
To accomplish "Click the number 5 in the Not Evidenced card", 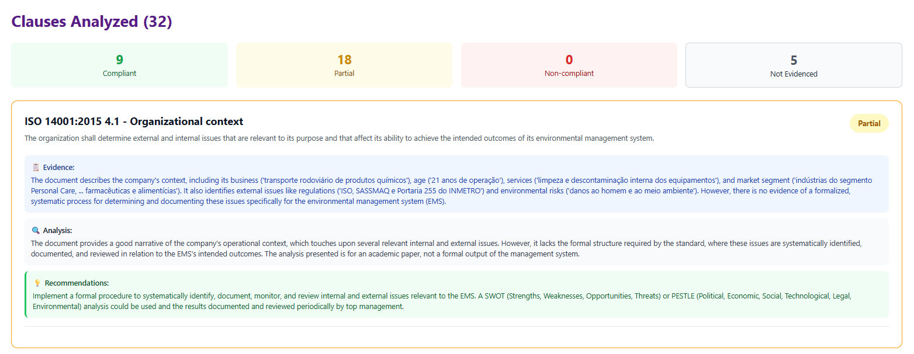I will coord(794,60).
